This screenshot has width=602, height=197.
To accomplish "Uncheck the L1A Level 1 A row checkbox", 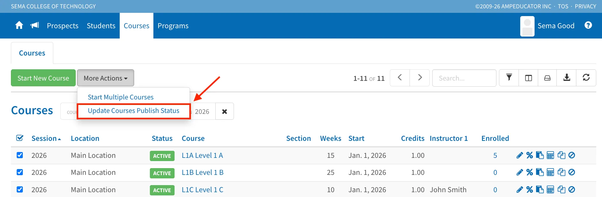I will (x=20, y=155).
